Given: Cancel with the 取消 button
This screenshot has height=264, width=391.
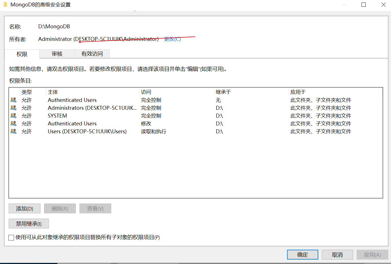Looking at the screenshot, I should click(337, 255).
